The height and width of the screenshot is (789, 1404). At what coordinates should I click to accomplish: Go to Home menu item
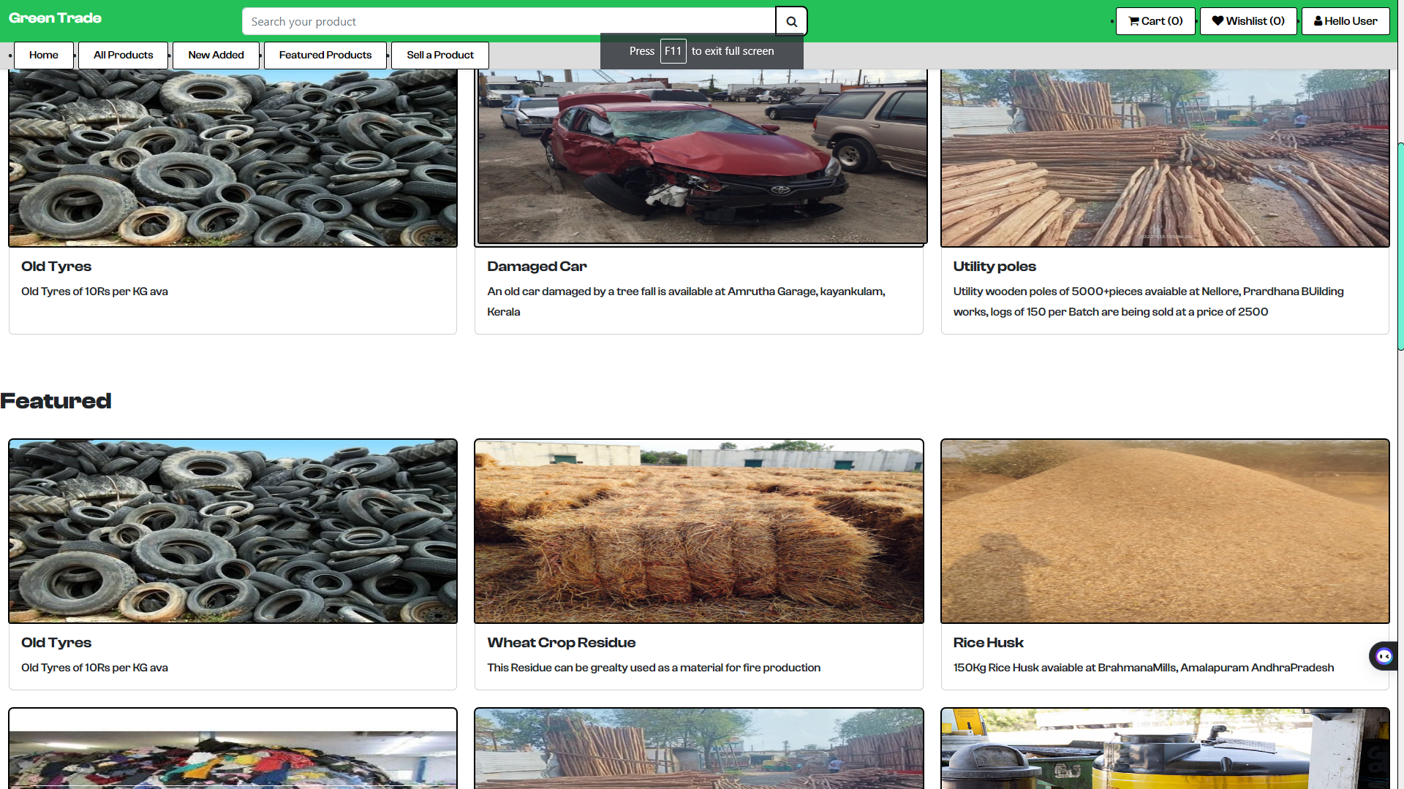(44, 55)
